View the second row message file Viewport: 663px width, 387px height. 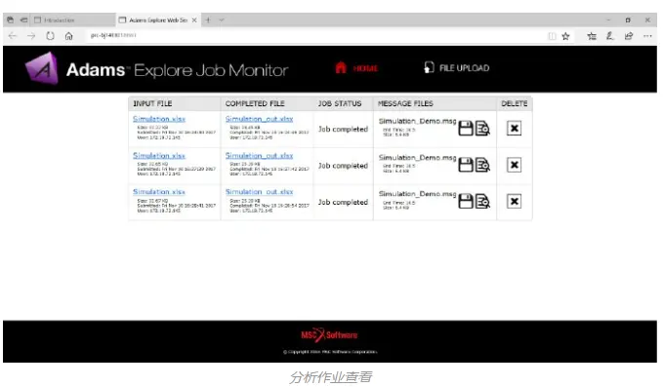[x=482, y=165]
